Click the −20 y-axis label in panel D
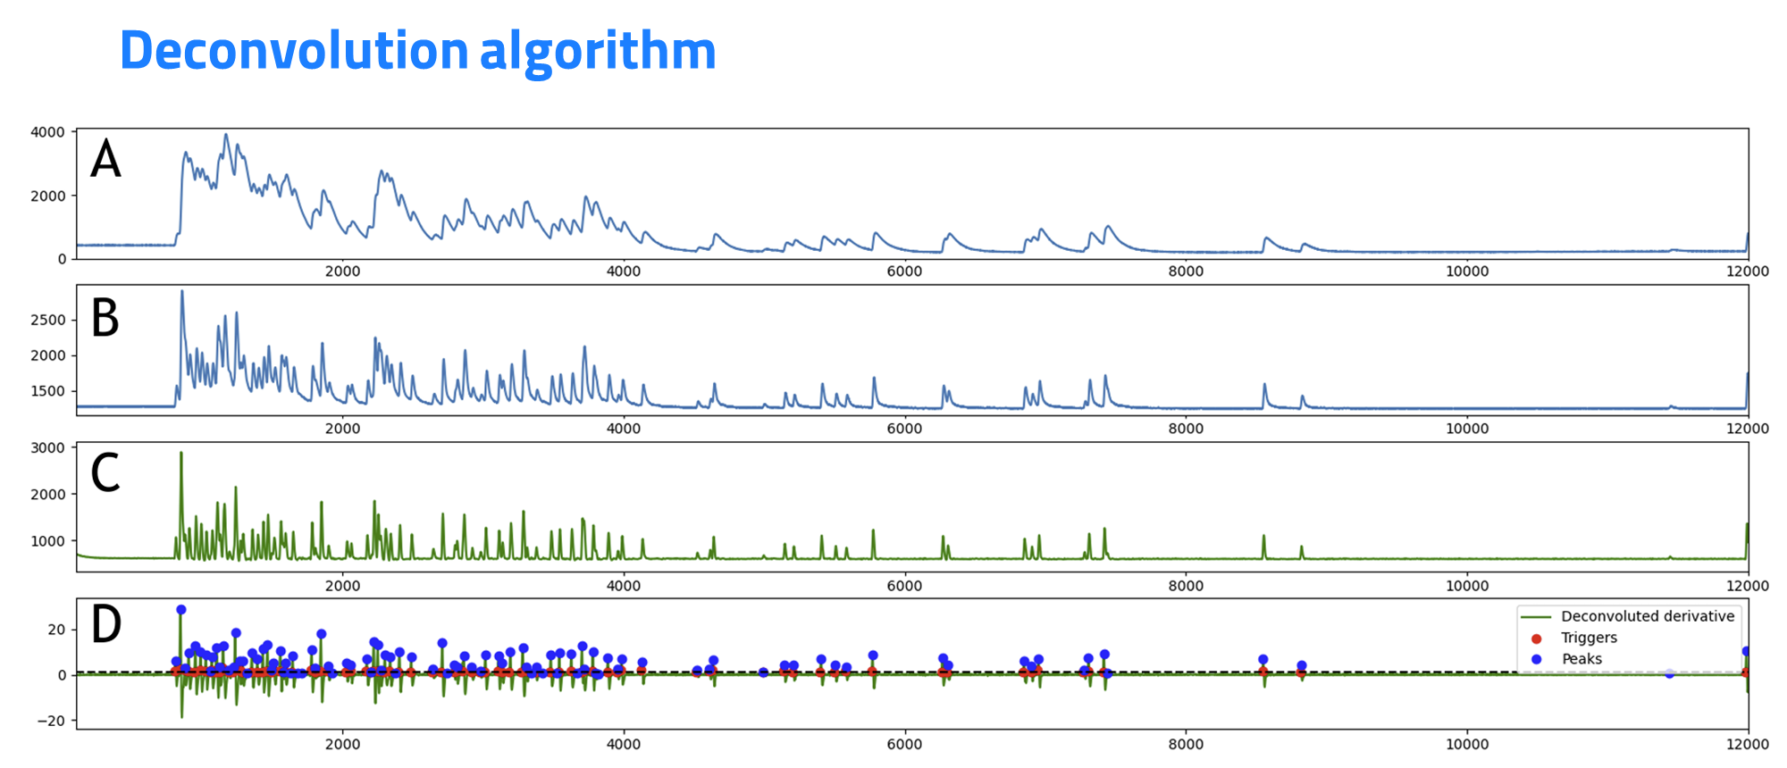This screenshot has height=768, width=1787. pyautogui.click(x=51, y=721)
